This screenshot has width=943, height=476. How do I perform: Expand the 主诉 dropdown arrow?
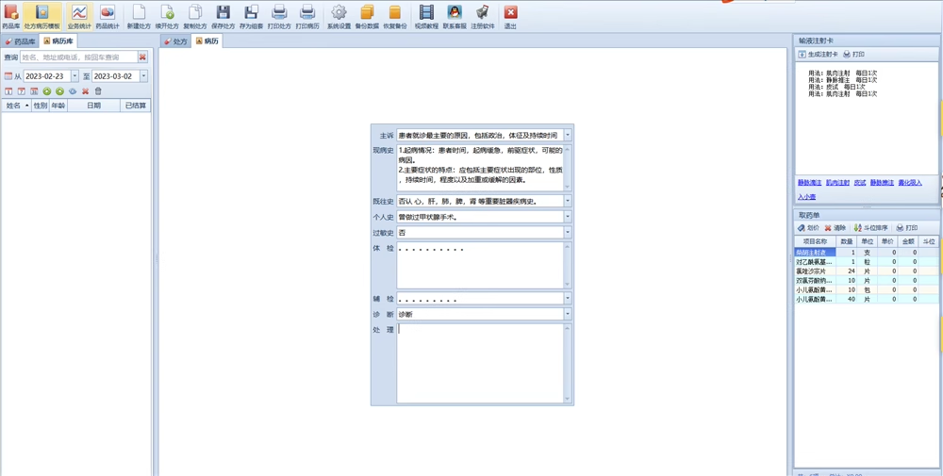coord(568,135)
